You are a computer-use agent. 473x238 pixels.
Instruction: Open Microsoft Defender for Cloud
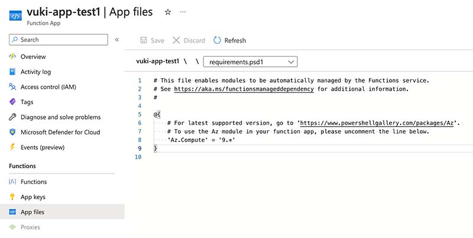pos(60,132)
